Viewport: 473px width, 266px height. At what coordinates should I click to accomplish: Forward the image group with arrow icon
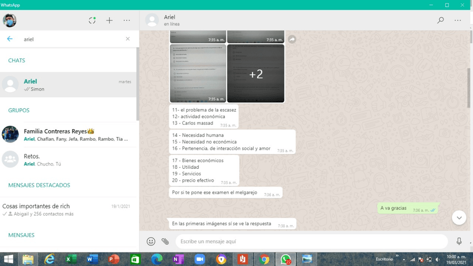(292, 39)
